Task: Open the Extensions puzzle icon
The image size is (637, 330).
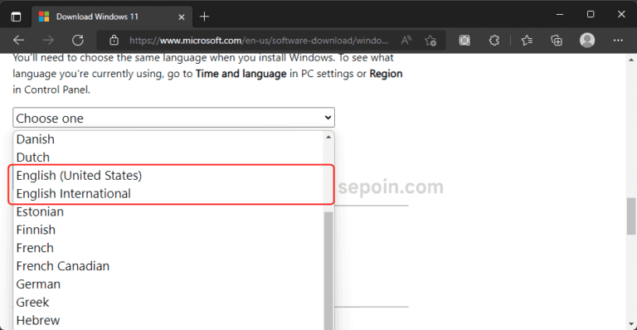Action: (494, 40)
